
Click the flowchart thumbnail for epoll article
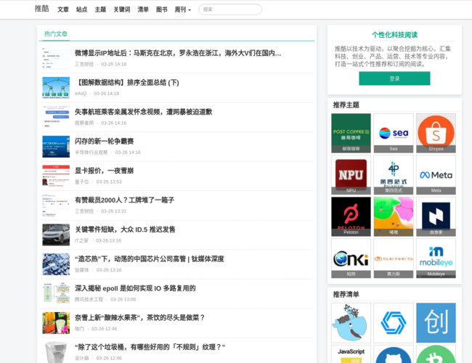click(56, 293)
